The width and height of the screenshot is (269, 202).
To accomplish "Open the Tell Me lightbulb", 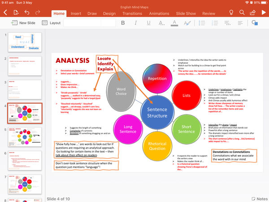I will (231, 13).
